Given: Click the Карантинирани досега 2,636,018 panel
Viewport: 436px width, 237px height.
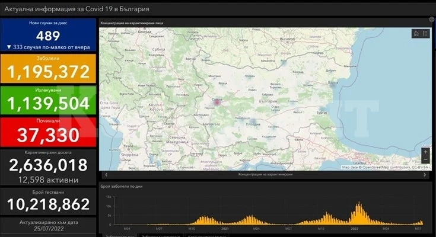Looking at the screenshot, I should pos(48,167).
